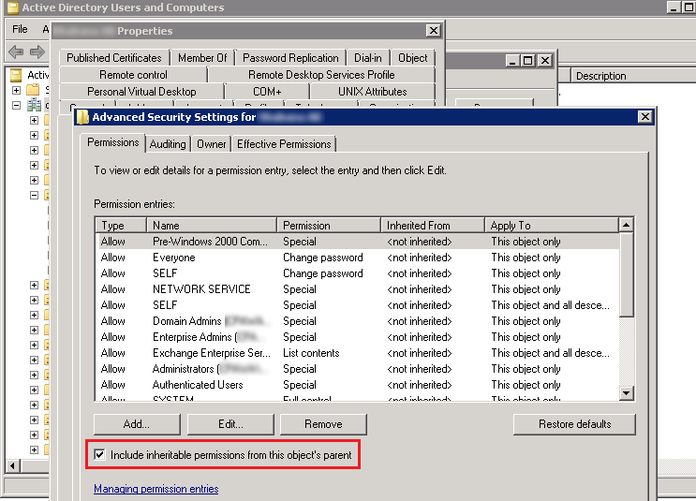Select the NETWORK SERVICE permission entry

pyautogui.click(x=357, y=289)
